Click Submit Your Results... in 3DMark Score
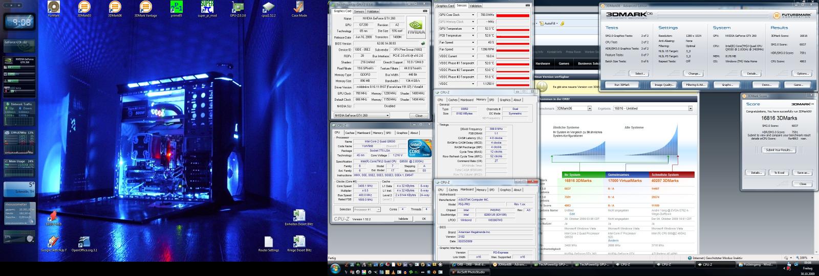Image resolution: width=819 pixels, height=276 pixels. [779, 150]
